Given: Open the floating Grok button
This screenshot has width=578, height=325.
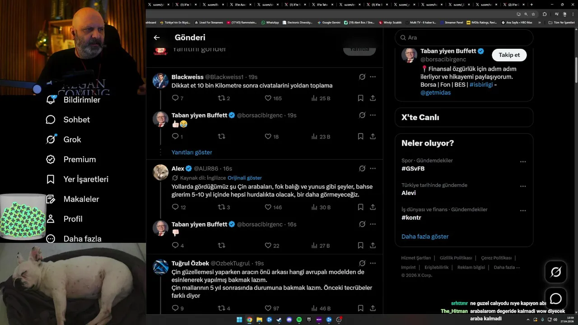Looking at the screenshot, I should tap(555, 272).
